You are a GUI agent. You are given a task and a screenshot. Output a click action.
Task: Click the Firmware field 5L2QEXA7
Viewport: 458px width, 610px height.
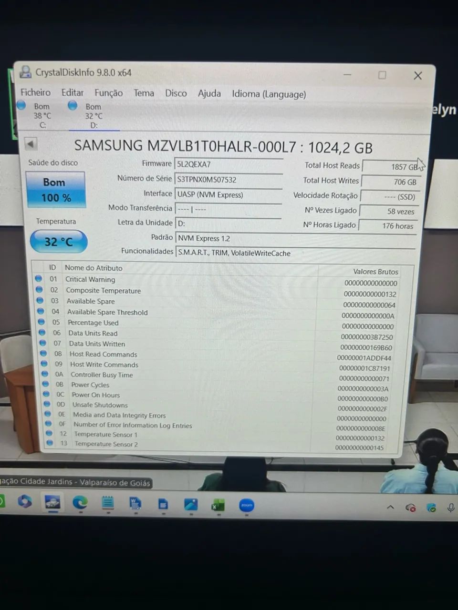228,164
